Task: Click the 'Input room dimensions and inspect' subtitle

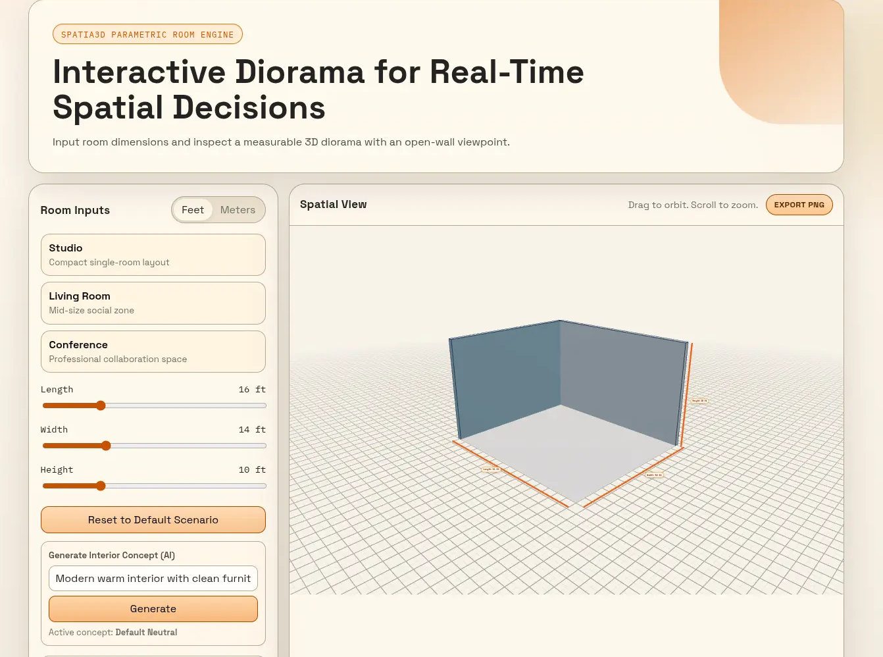Action: pos(282,142)
